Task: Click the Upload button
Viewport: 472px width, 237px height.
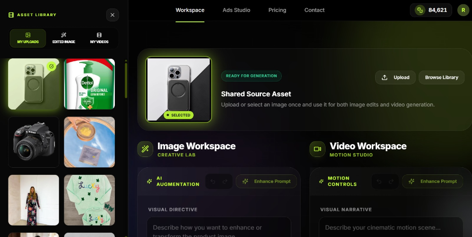Action: pyautogui.click(x=396, y=77)
